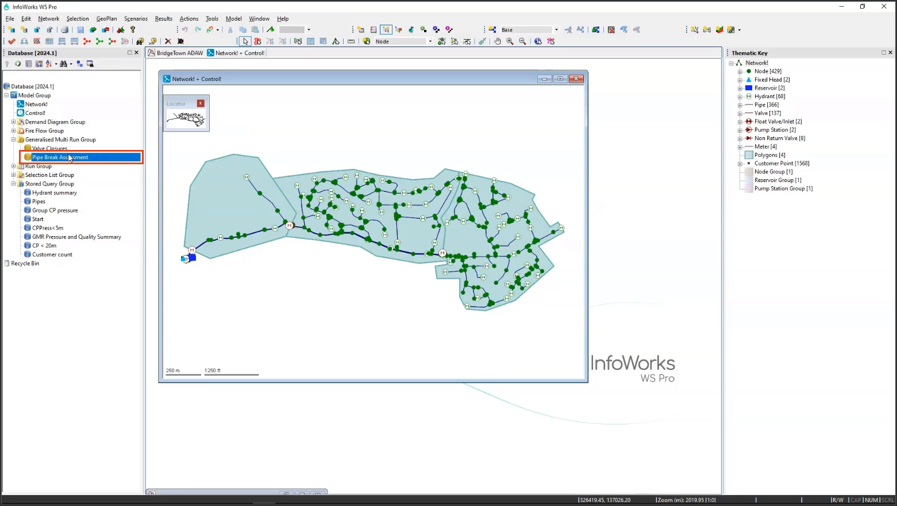The width and height of the screenshot is (897, 506).
Task: Select the Control! tree item
Action: click(35, 113)
